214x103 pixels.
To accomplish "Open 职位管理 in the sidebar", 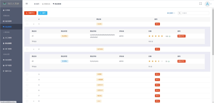I will [11, 43].
